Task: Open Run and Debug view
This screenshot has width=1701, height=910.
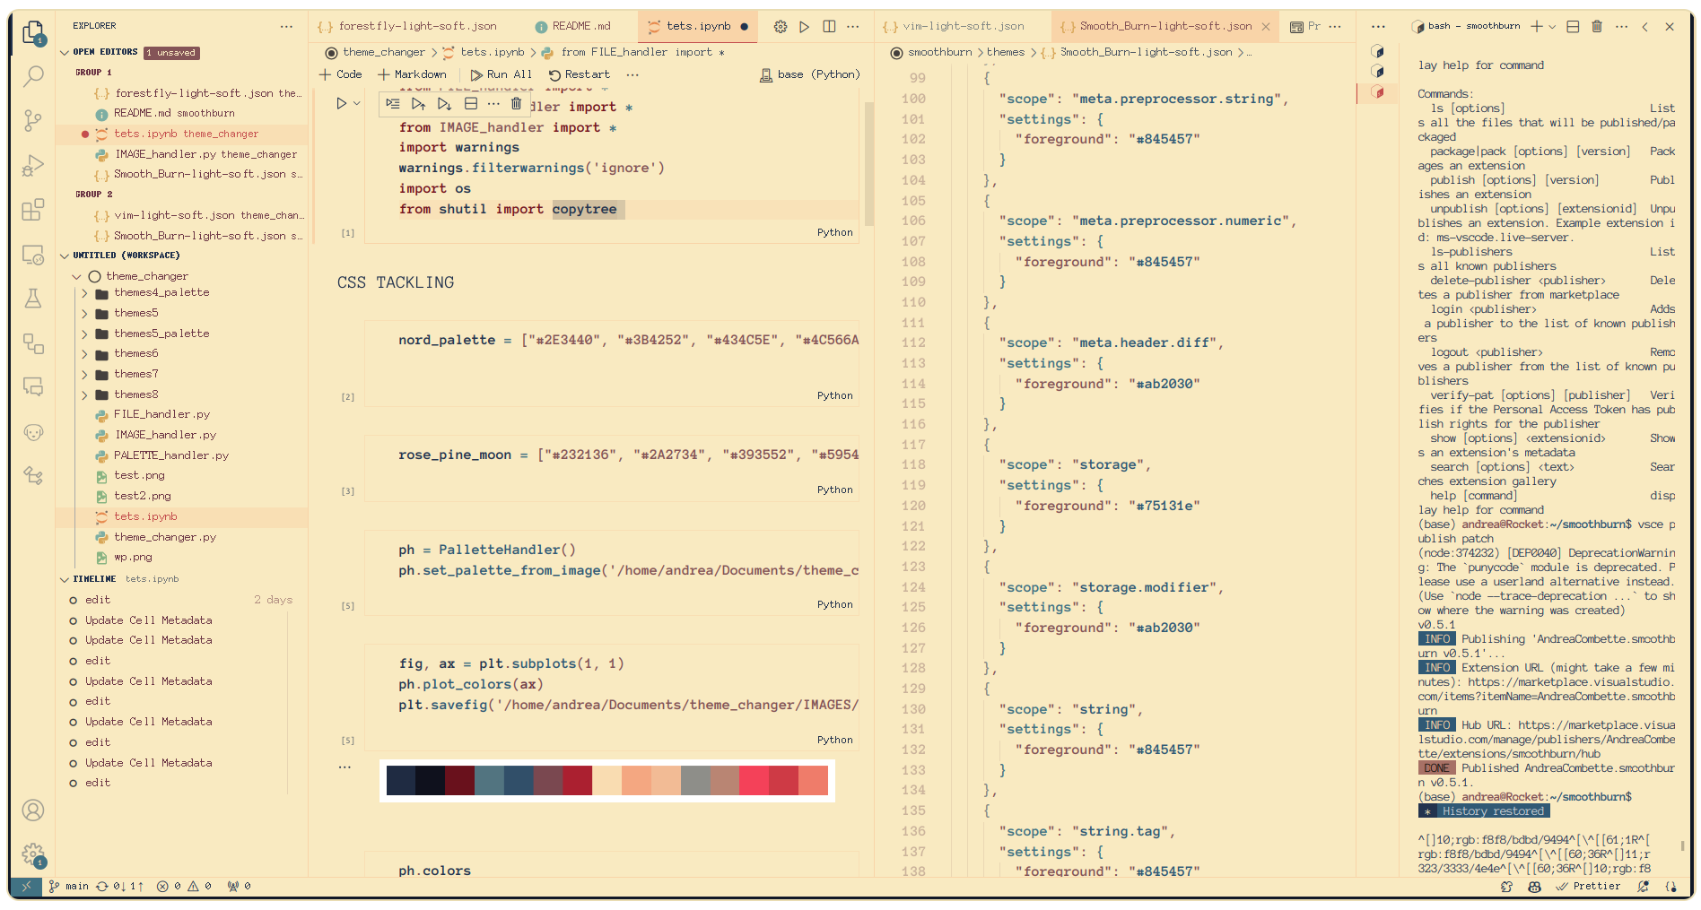Action: pos(33,166)
